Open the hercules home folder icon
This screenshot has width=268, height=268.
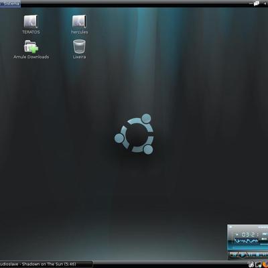coord(79,24)
